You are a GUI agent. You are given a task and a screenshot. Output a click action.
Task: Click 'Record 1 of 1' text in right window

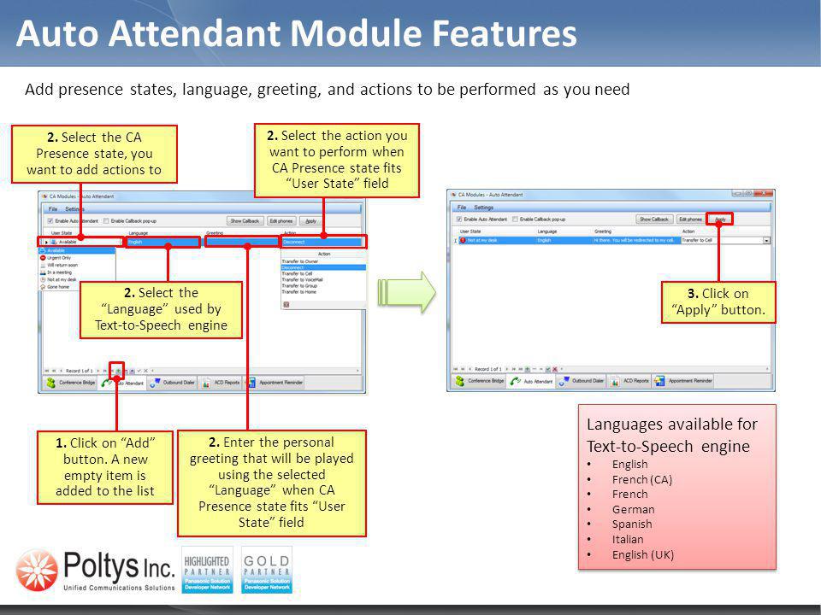(488, 369)
